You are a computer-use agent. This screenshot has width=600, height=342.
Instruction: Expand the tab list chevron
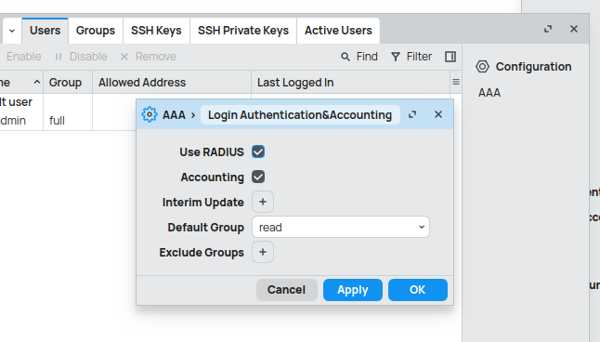pos(12,31)
